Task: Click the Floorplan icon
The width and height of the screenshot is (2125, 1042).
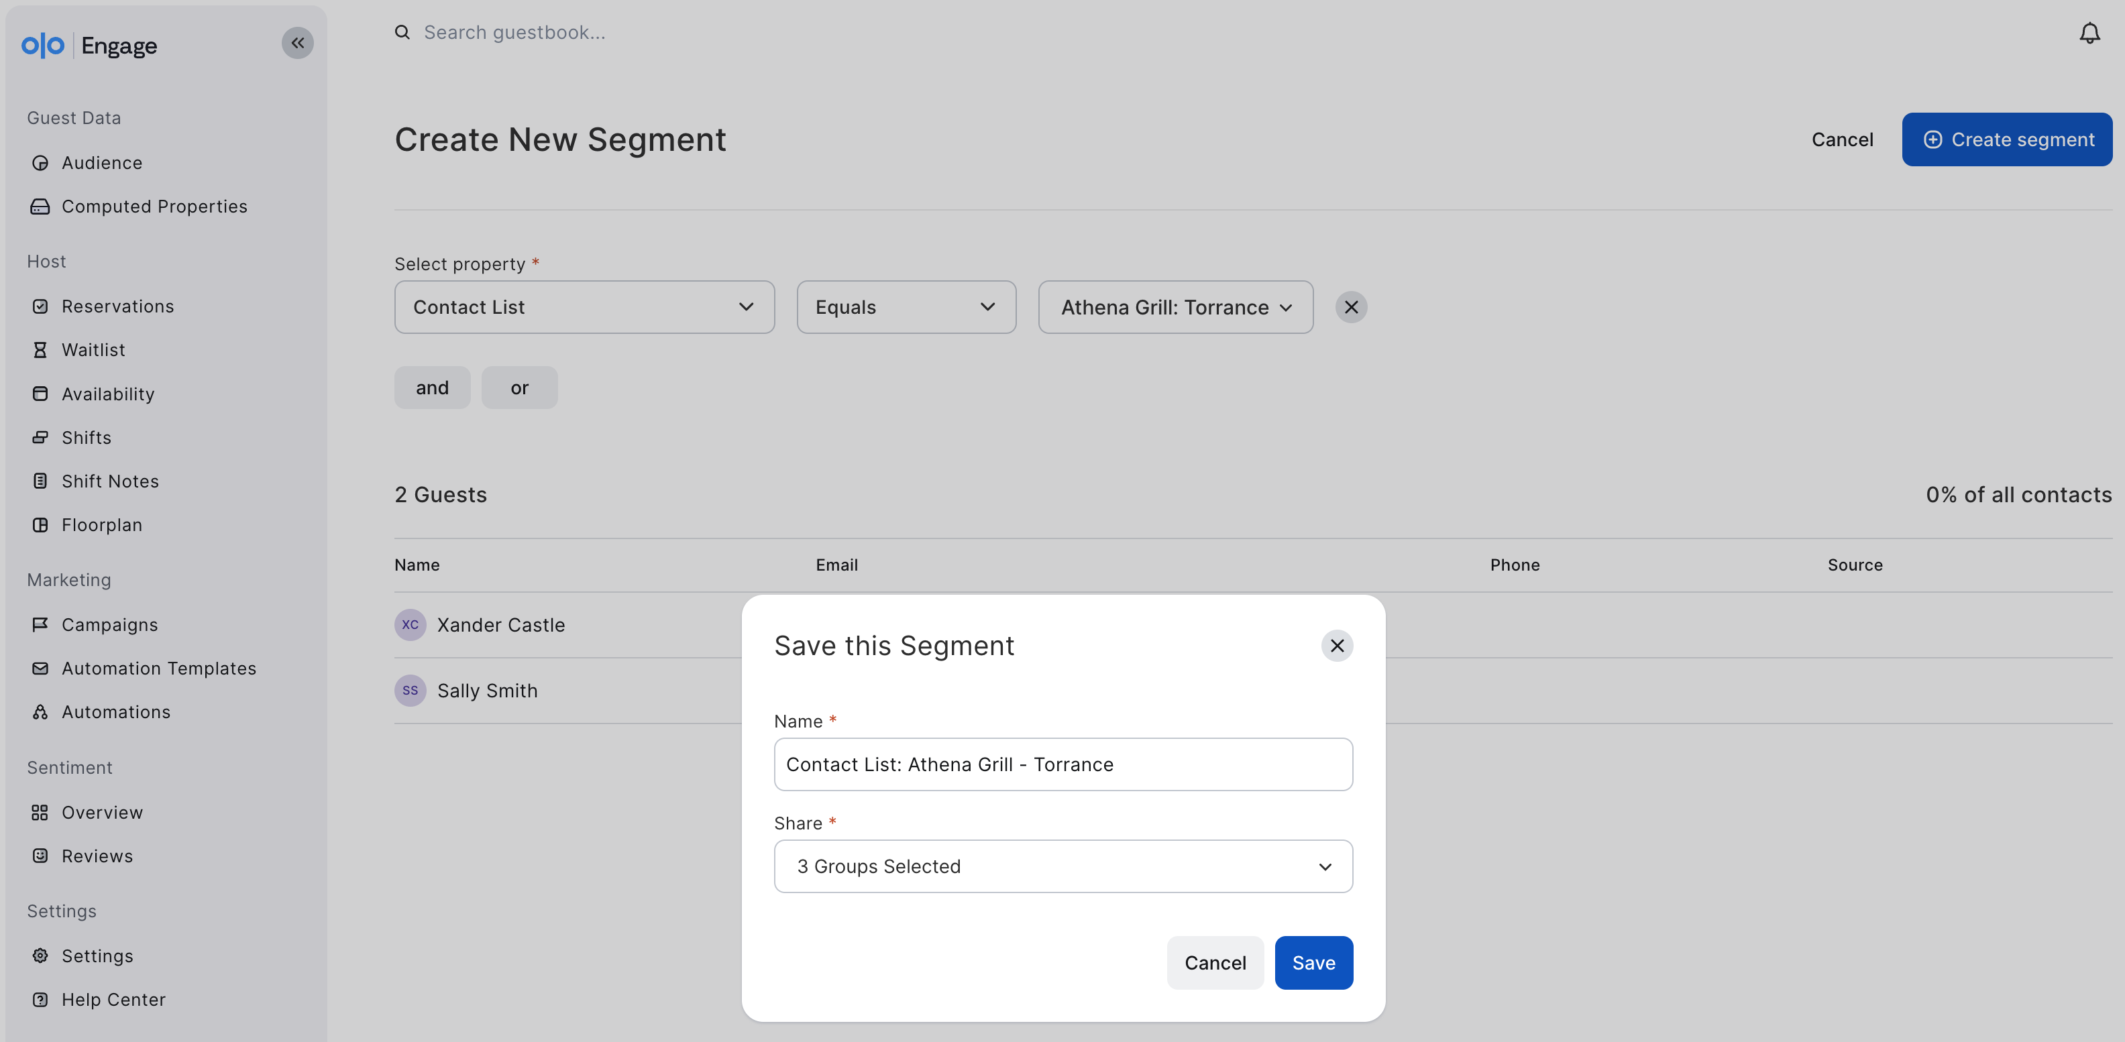Action: click(x=40, y=525)
